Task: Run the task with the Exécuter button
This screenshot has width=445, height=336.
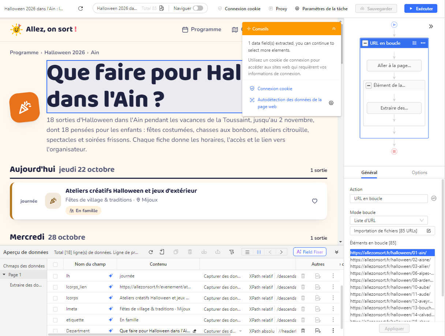Action: click(x=420, y=8)
